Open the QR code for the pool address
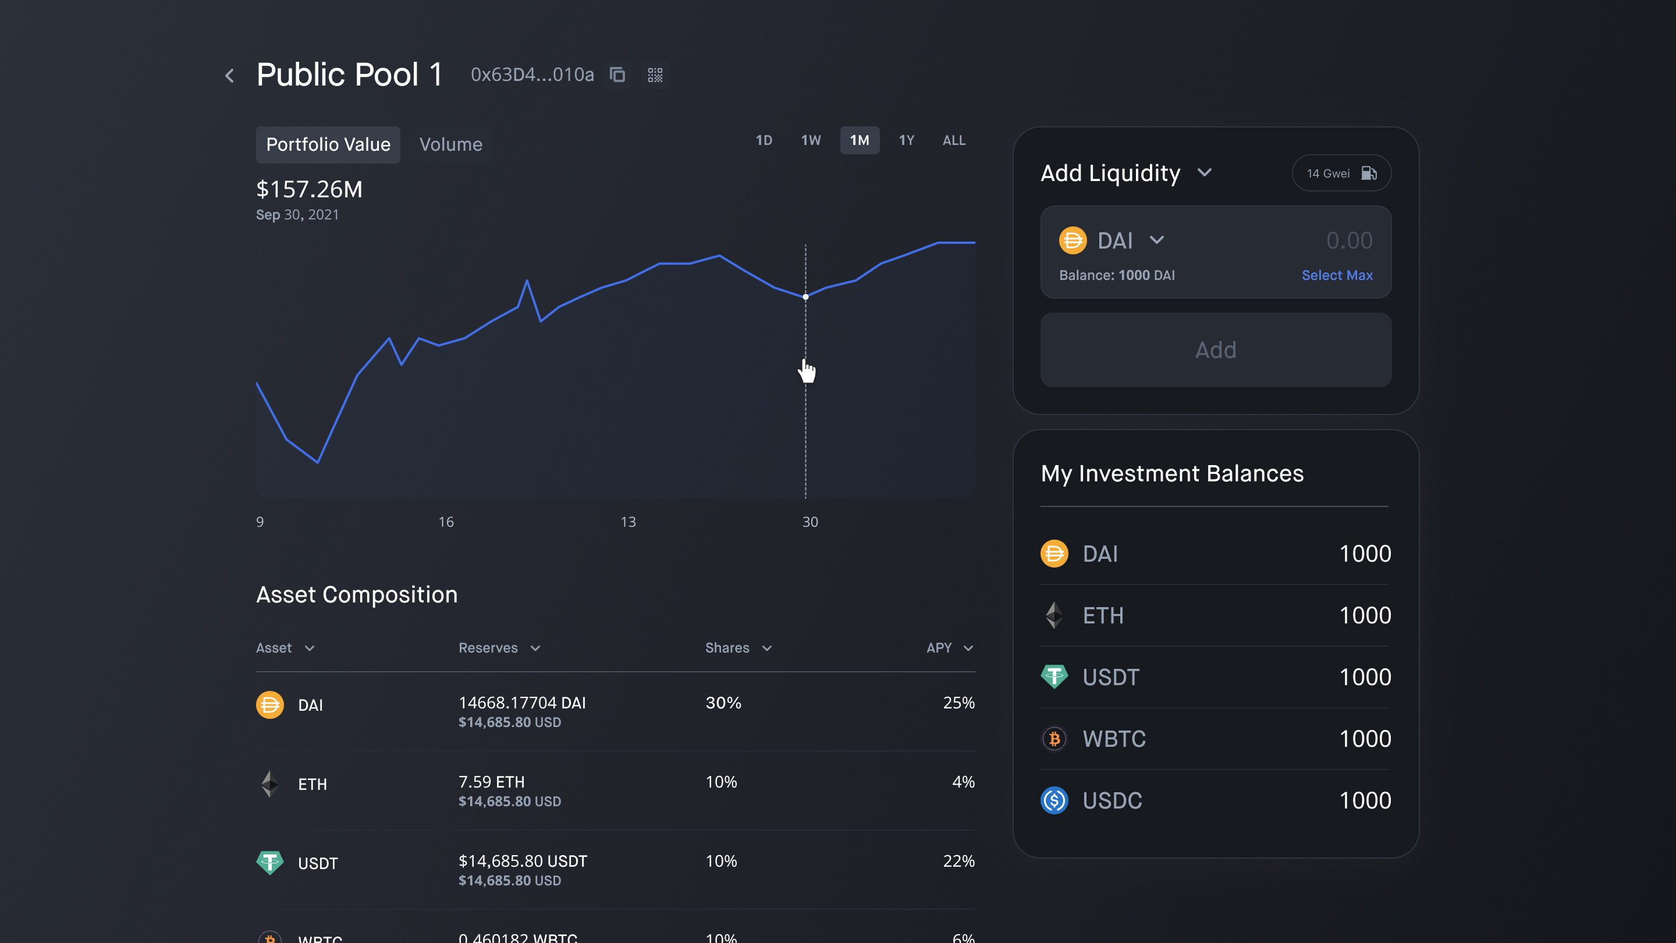Screen dimensions: 1676x943 [655, 75]
